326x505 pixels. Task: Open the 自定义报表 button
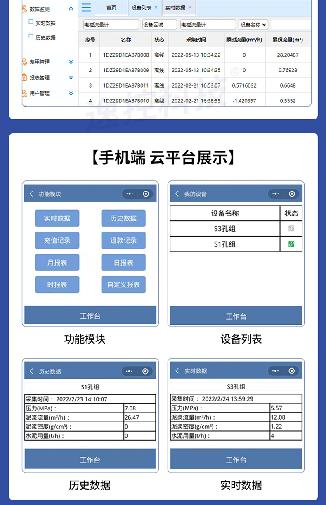pyautogui.click(x=123, y=285)
